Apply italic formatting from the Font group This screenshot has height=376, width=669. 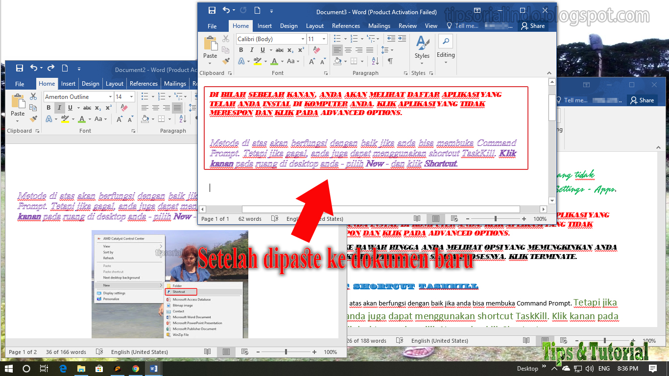pyautogui.click(x=251, y=50)
